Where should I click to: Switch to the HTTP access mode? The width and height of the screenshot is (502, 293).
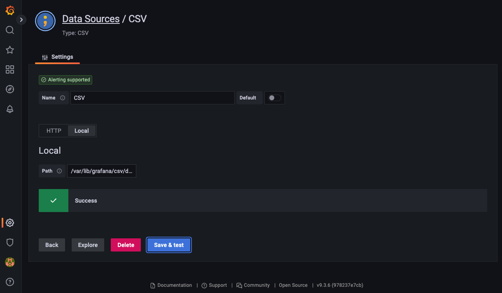point(54,131)
